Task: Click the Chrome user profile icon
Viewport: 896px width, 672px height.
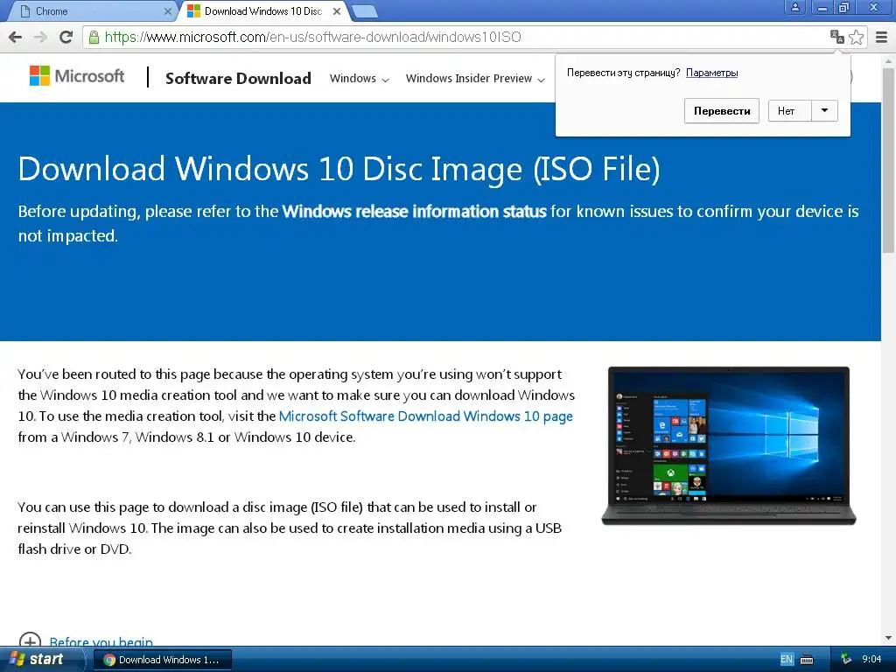Action: click(x=794, y=8)
